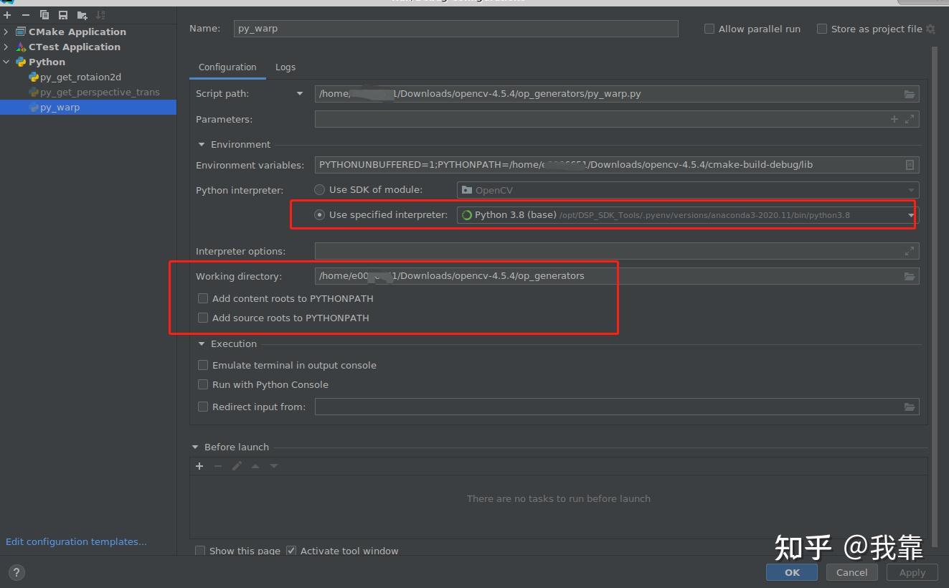The image size is (949, 588).
Task: Add a macro to the Parameters field
Action: pyautogui.click(x=894, y=119)
